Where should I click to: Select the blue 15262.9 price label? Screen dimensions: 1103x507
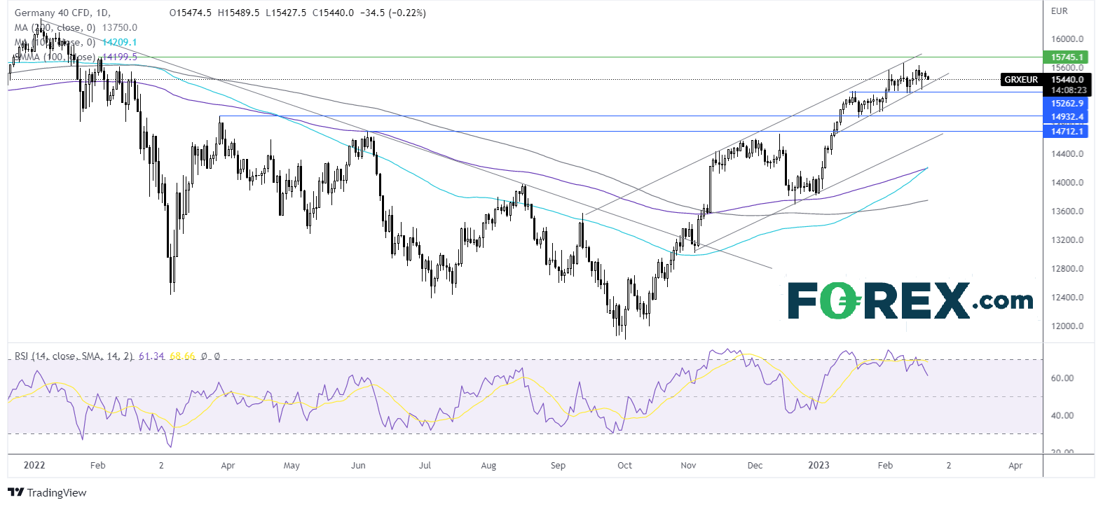tap(1067, 103)
